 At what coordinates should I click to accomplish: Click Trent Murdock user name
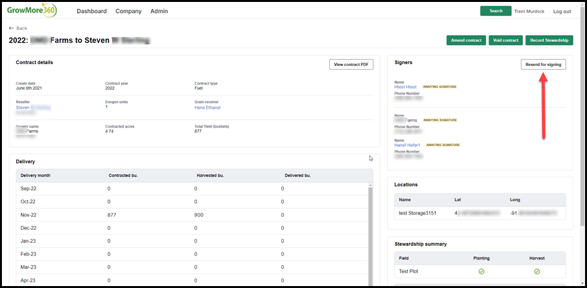[x=530, y=12]
